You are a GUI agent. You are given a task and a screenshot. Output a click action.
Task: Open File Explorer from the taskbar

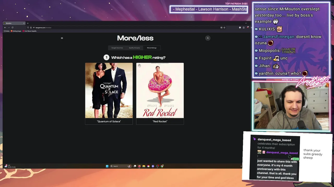point(144,166)
